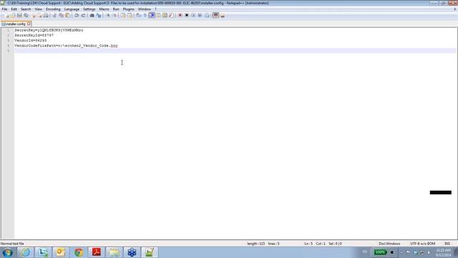Open the Encoding menu
This screenshot has width=458, height=258.
pyautogui.click(x=53, y=9)
